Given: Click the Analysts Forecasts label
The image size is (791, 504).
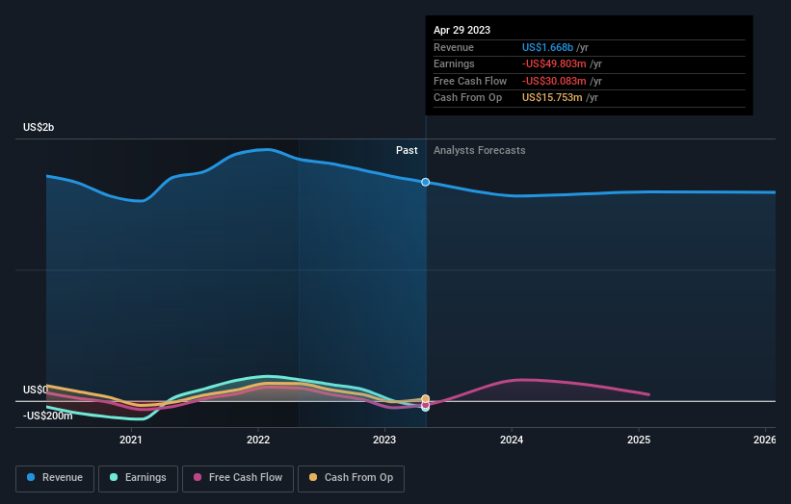Looking at the screenshot, I should point(479,151).
